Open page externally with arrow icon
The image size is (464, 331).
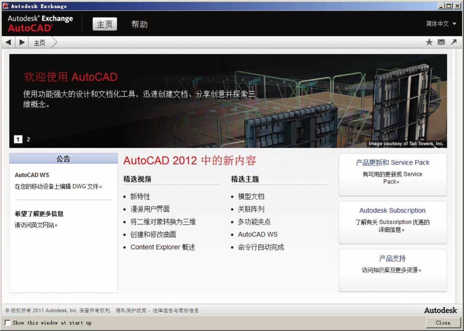click(453, 42)
